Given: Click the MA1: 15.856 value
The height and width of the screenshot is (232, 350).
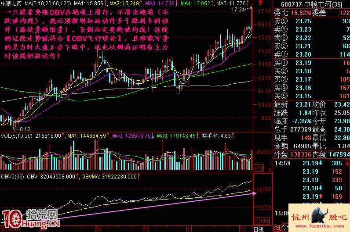Looking at the screenshot, I should point(89,4).
